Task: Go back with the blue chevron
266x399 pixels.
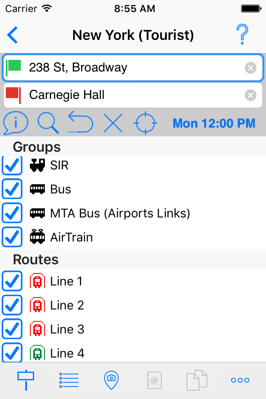Action: tap(12, 35)
